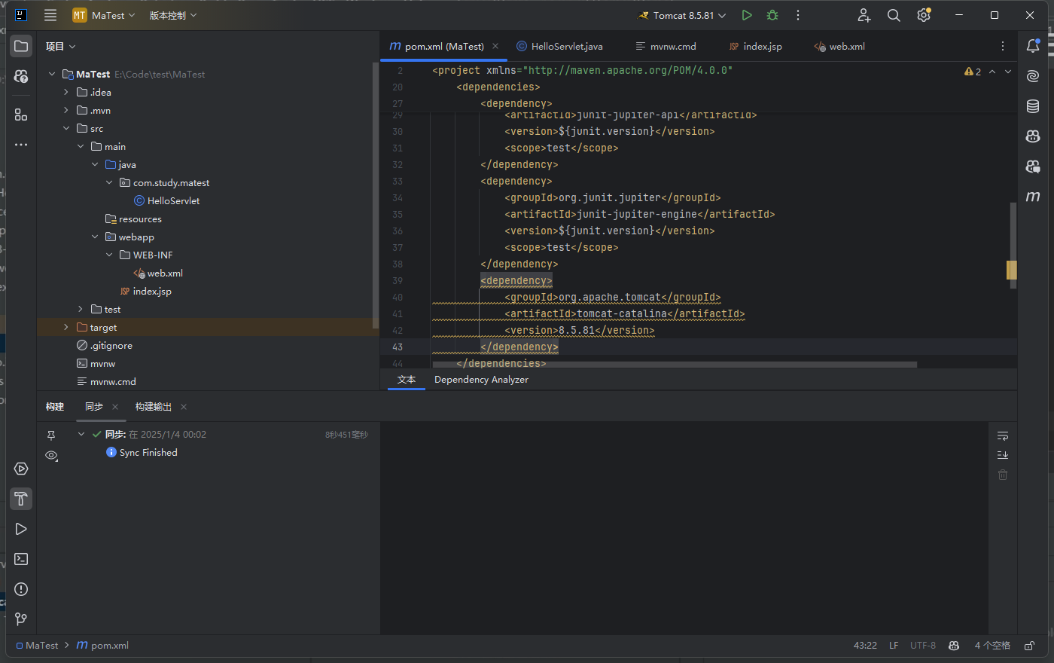Collapse the 同步 build result node
This screenshot has width=1054, height=663.
tap(81, 435)
